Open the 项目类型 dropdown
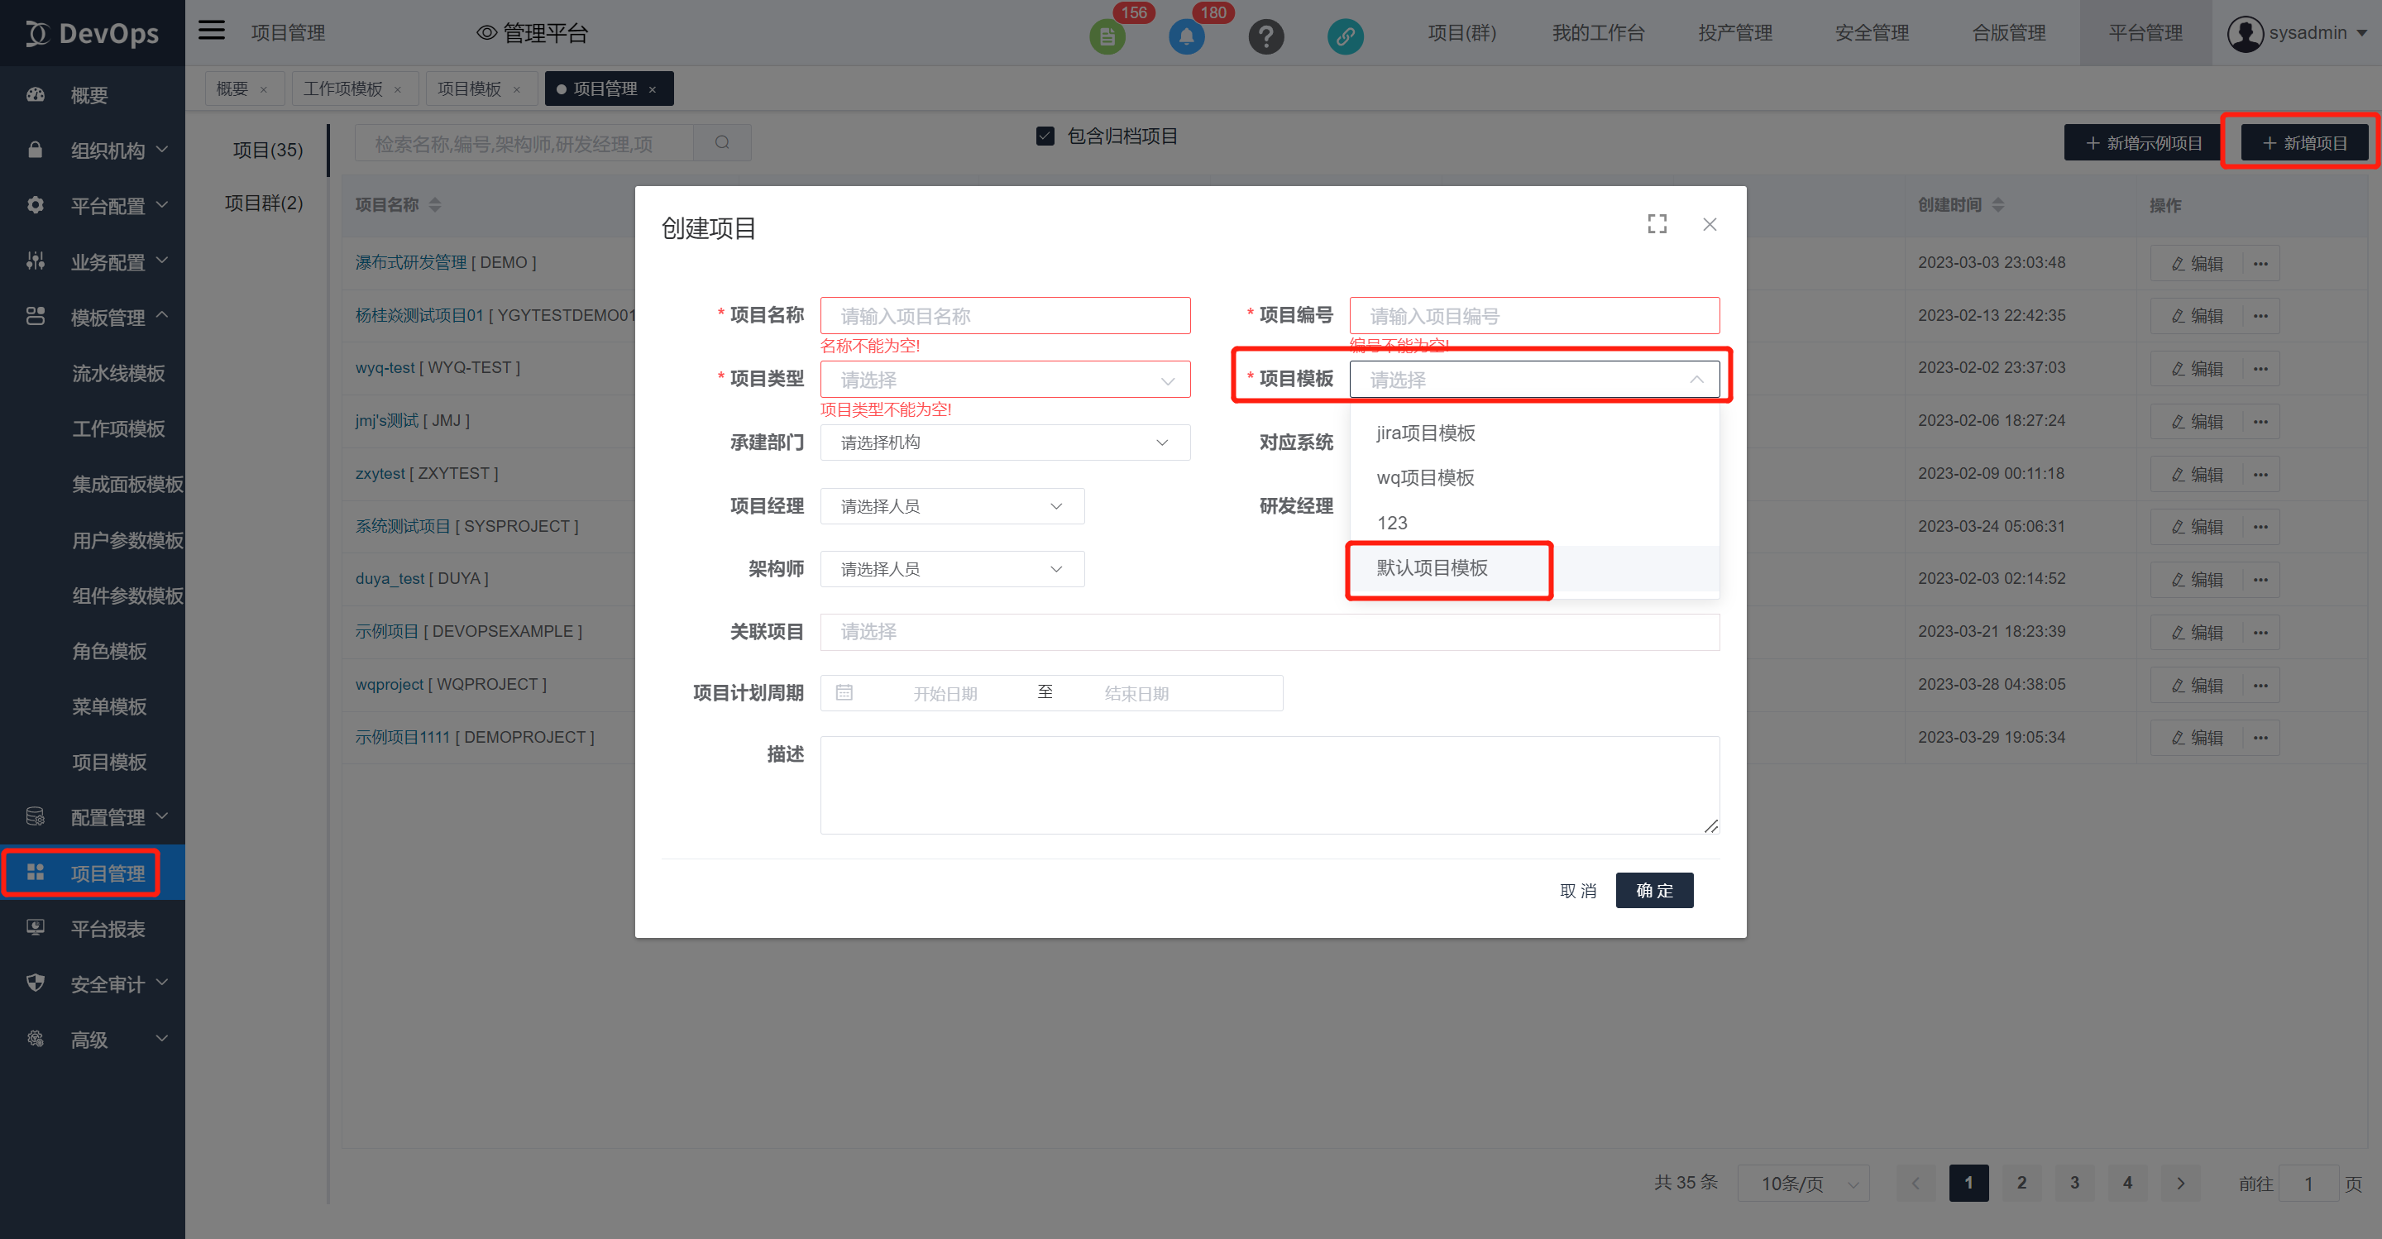The height and width of the screenshot is (1239, 2382). pos(1004,379)
